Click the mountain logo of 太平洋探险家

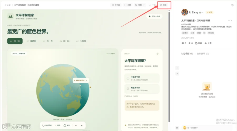11,16
